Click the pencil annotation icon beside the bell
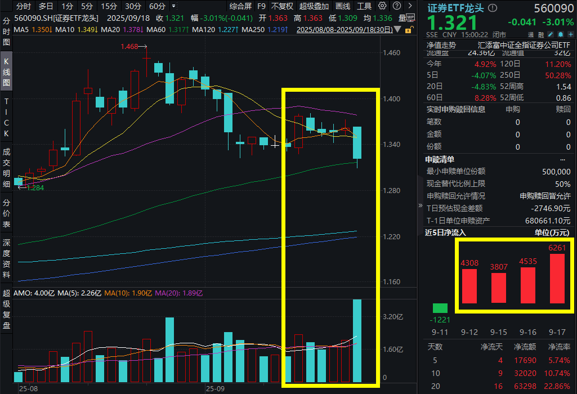Screen dimensions: 577x394 coord(550,35)
